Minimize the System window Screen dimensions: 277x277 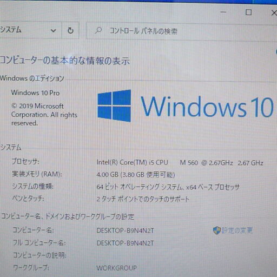(x=223, y=12)
